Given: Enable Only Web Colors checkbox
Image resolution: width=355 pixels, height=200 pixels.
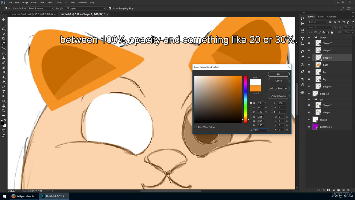Looking at the screenshot, I should 196,127.
